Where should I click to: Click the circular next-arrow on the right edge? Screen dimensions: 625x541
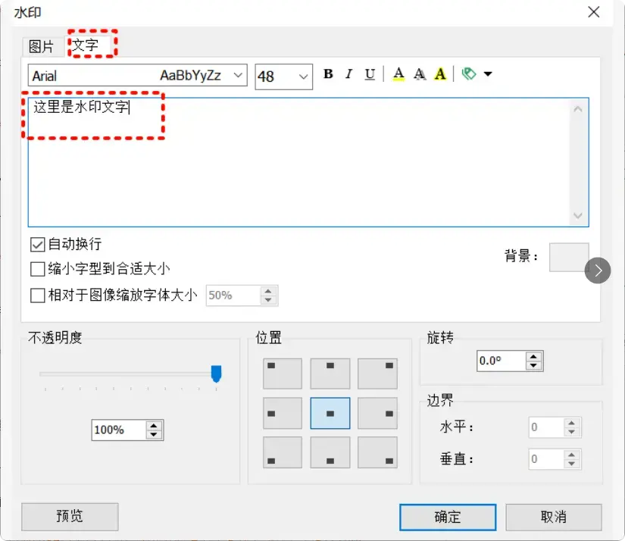click(x=598, y=270)
